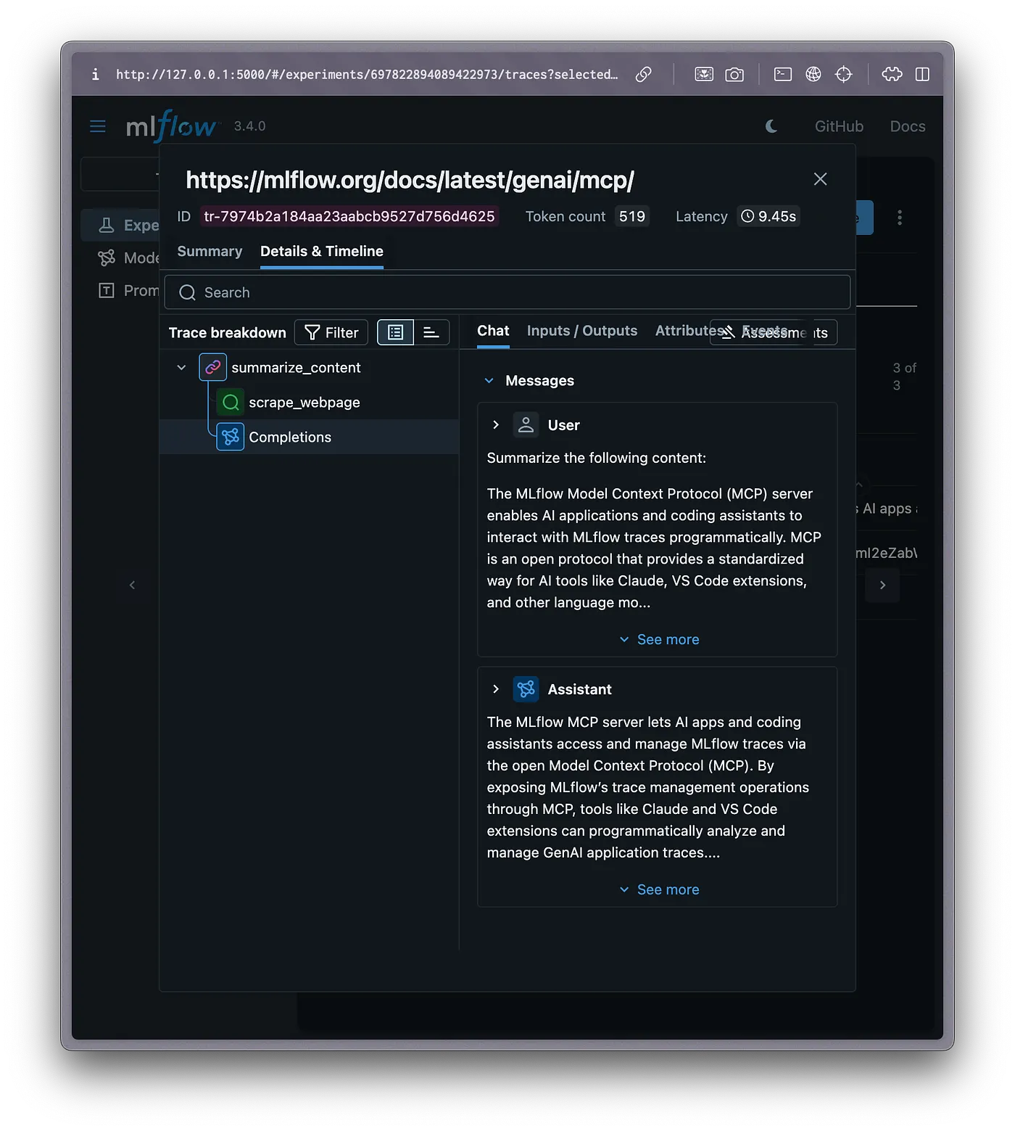Screen dimensions: 1015x1131
Task: Close the trace details dialog
Action: click(x=820, y=179)
